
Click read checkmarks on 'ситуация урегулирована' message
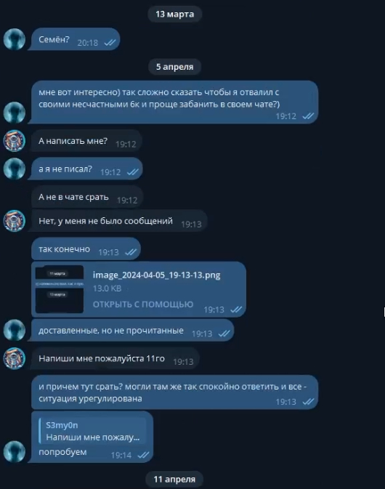pyautogui.click(x=308, y=402)
